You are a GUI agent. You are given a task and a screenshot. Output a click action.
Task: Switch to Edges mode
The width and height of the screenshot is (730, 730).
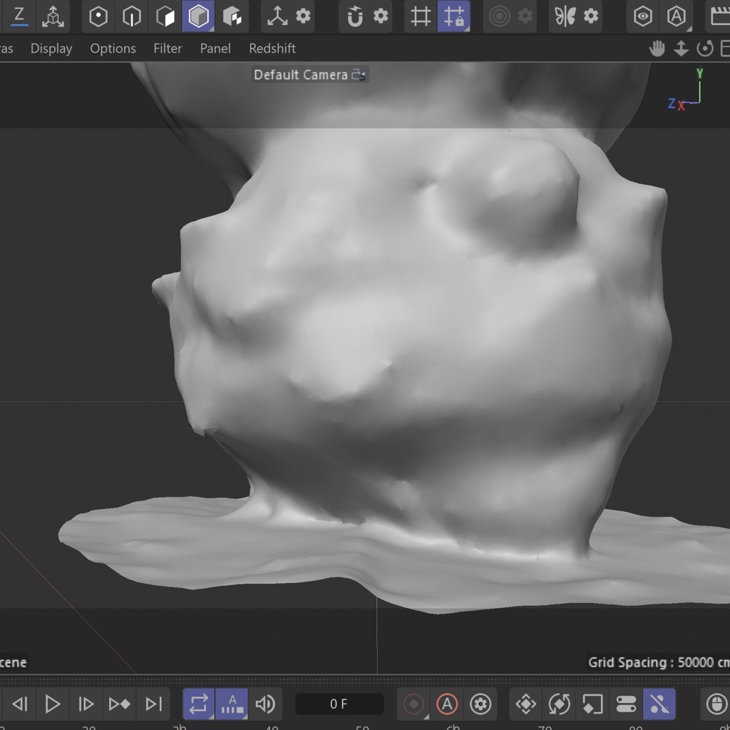(132, 16)
